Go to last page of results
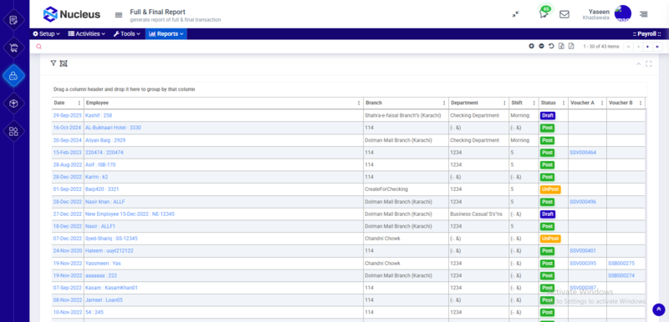The width and height of the screenshot is (669, 322). click(657, 47)
